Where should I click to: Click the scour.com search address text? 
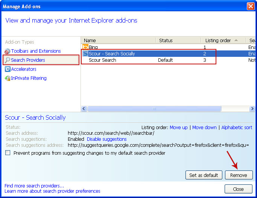[111, 133]
